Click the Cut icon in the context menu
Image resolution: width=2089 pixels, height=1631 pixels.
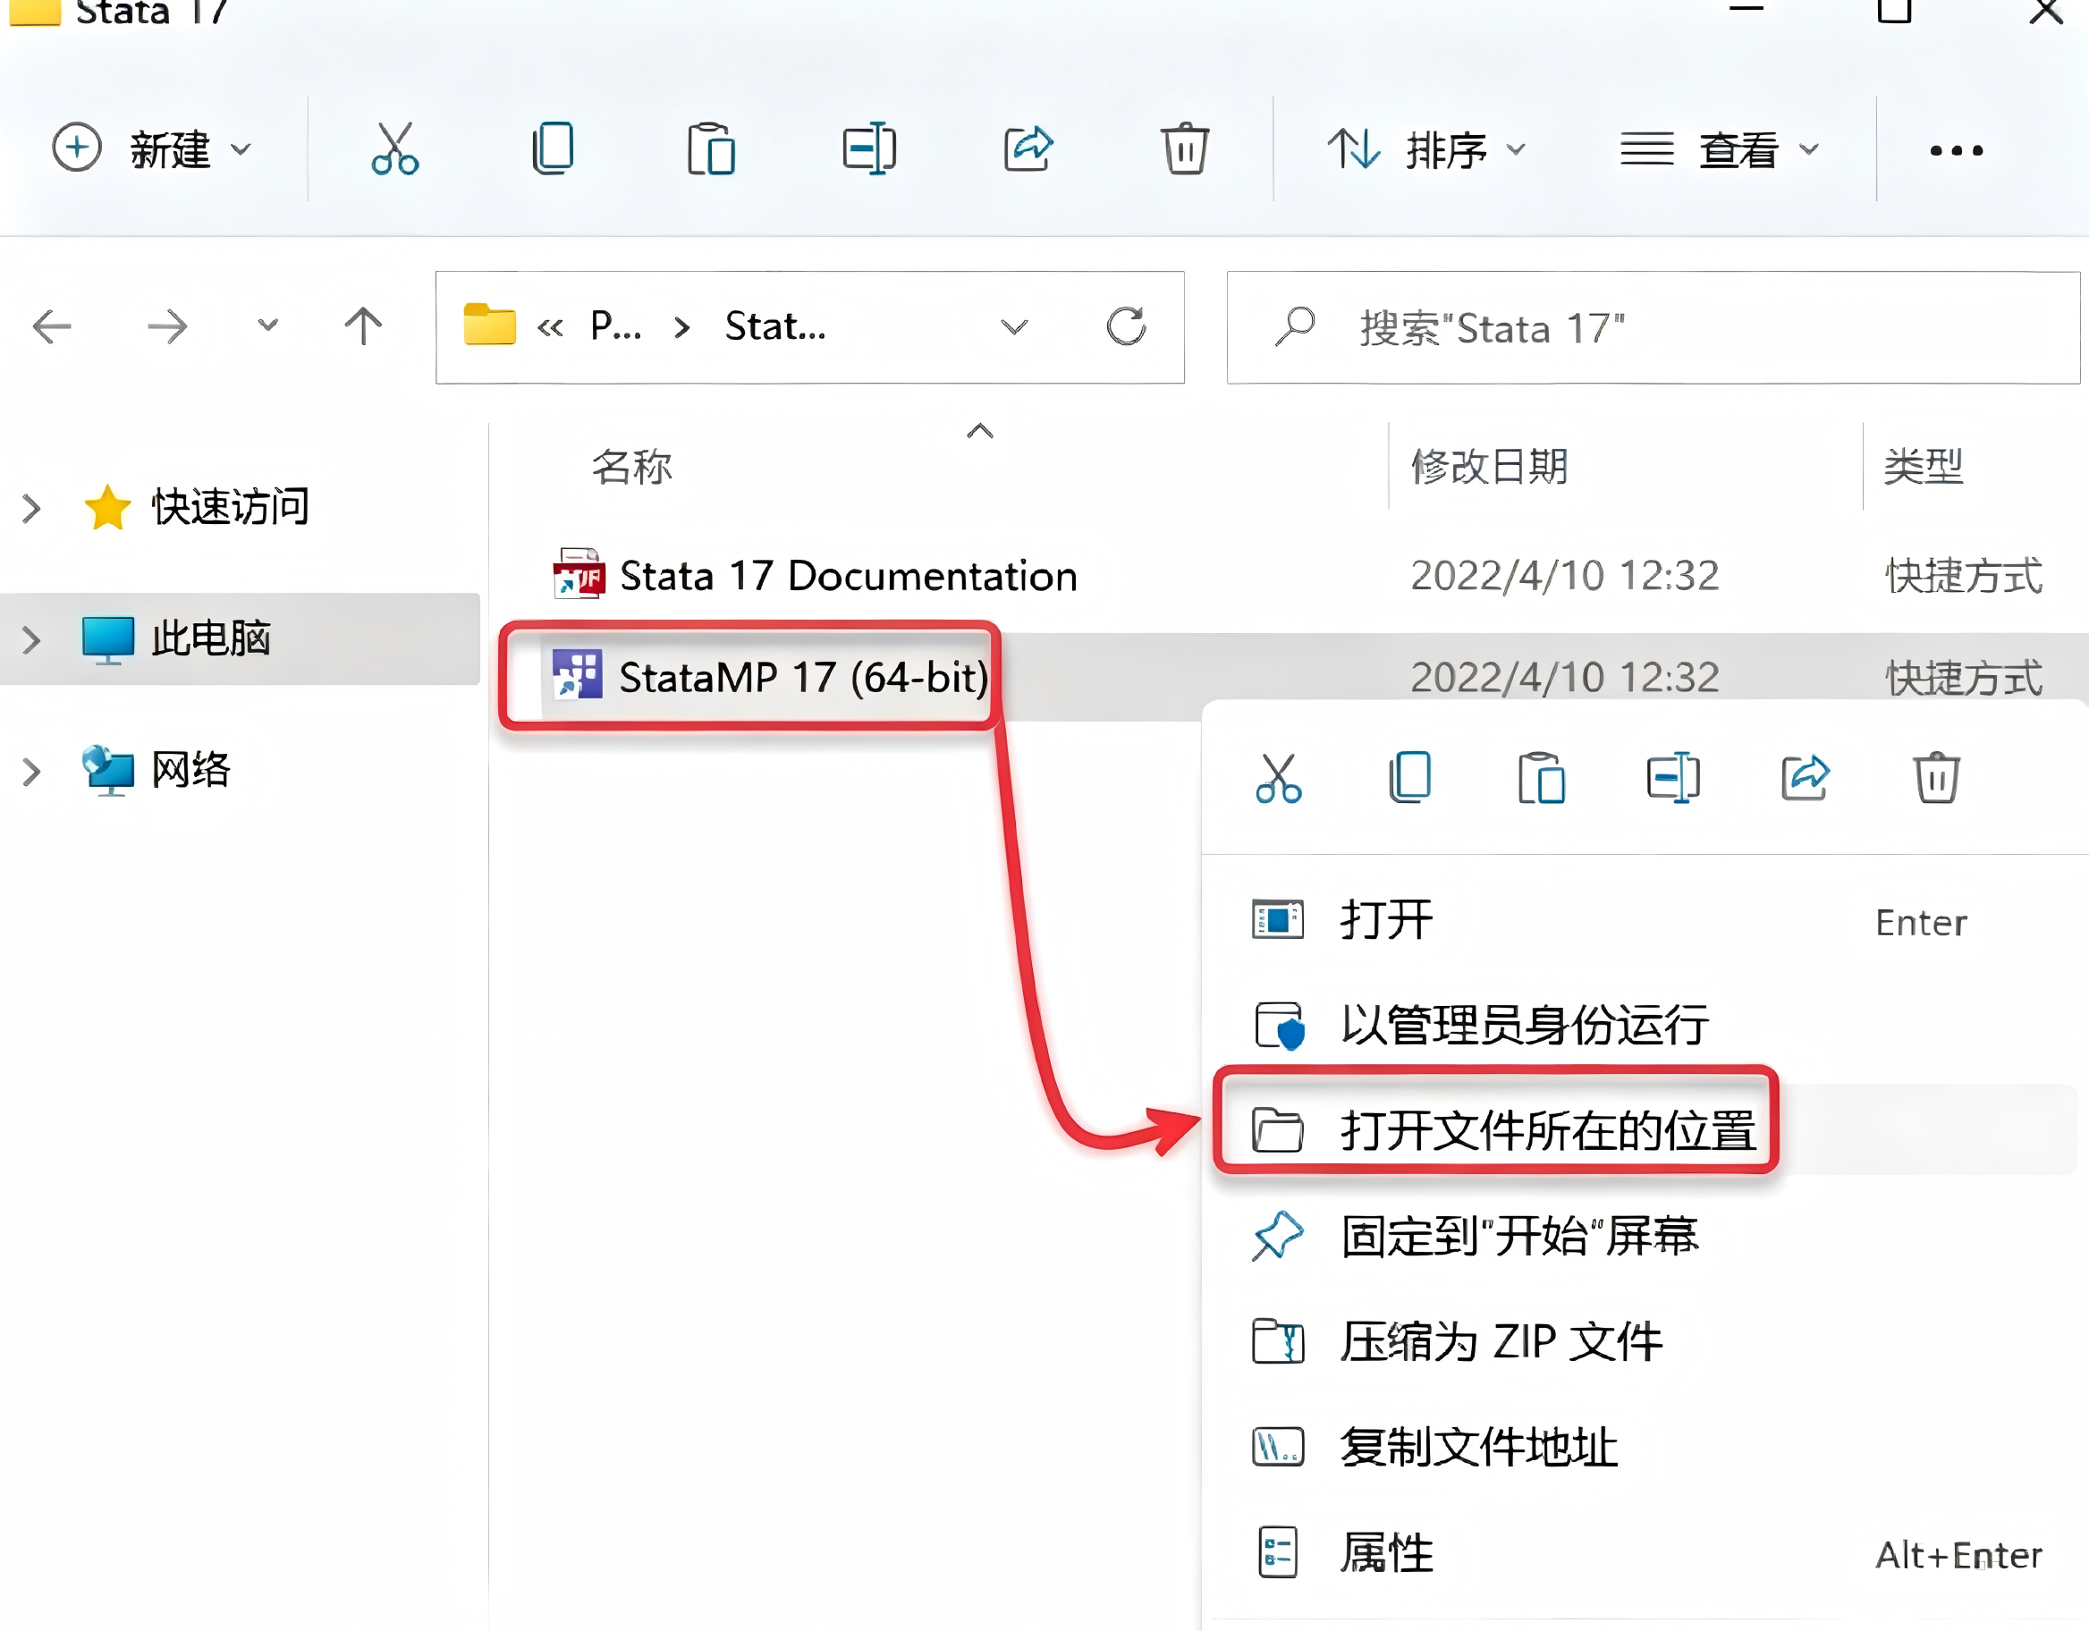[x=1279, y=778]
